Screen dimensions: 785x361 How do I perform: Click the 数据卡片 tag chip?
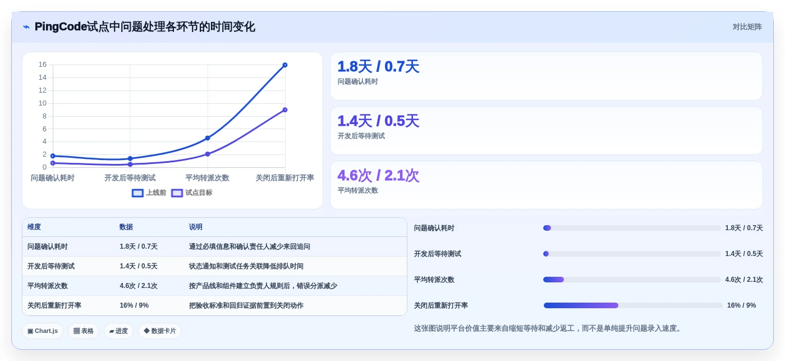160,331
